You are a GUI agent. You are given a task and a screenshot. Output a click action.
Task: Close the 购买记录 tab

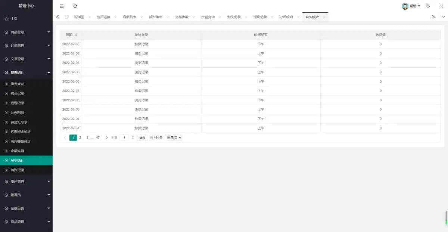coord(246,17)
